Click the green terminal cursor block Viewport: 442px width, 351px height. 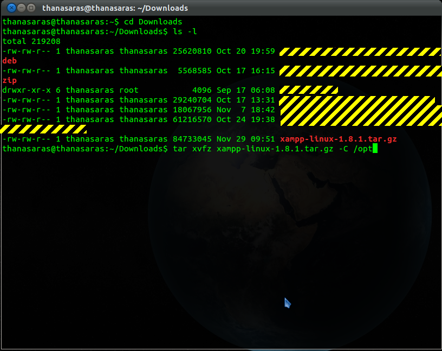375,149
